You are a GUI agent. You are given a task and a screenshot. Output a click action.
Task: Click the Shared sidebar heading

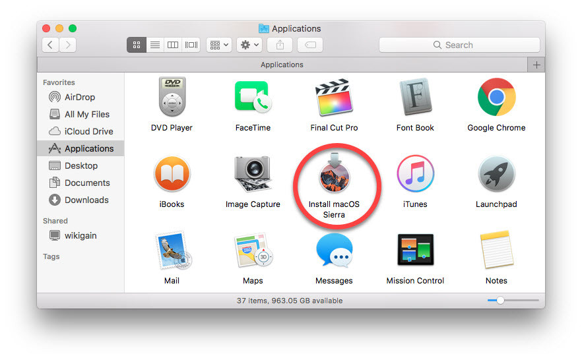(55, 221)
